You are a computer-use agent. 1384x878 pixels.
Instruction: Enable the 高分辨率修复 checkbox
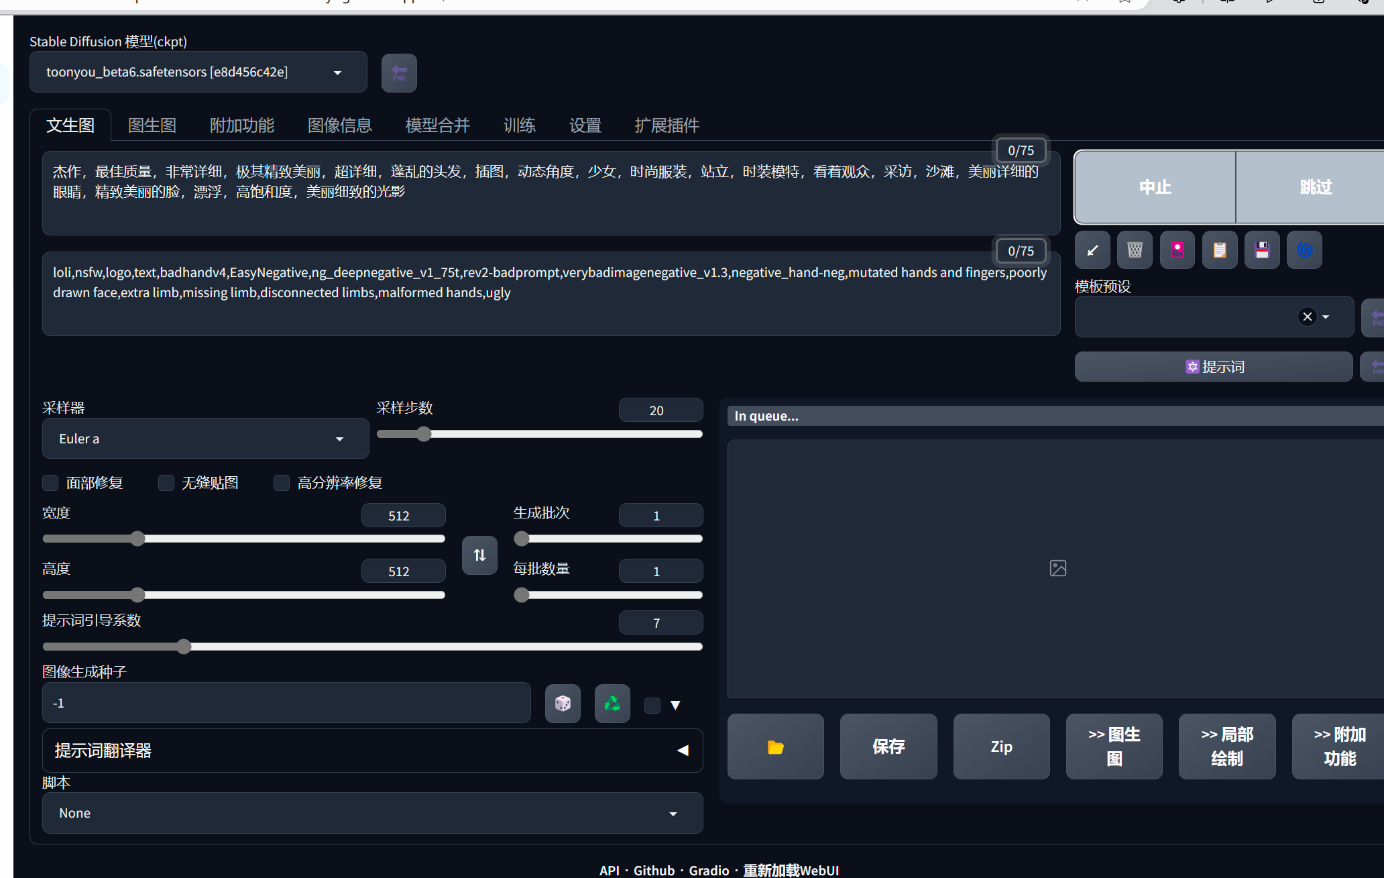click(x=282, y=483)
